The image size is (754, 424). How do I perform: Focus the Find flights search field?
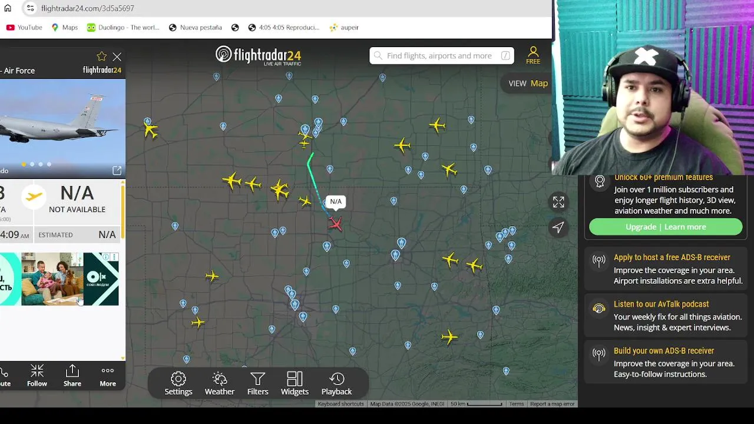pyautogui.click(x=441, y=55)
